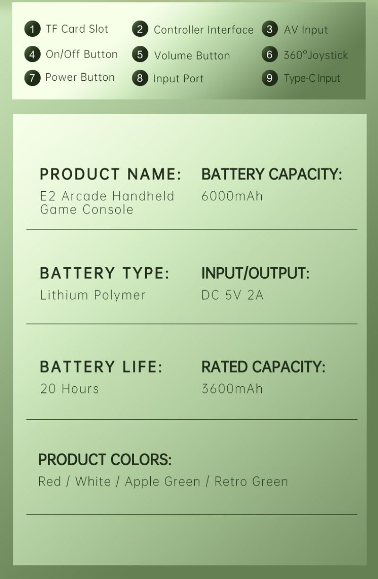This screenshot has height=579, width=378.
Task: Click the number 7 circle badge
Action: point(32,77)
